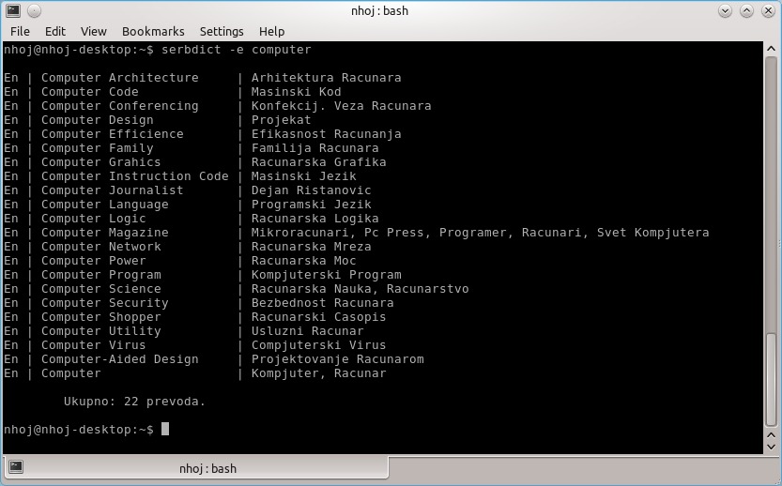The image size is (782, 486).
Task: Click the Konsole window menu icon in title bar
Action: click(x=13, y=10)
